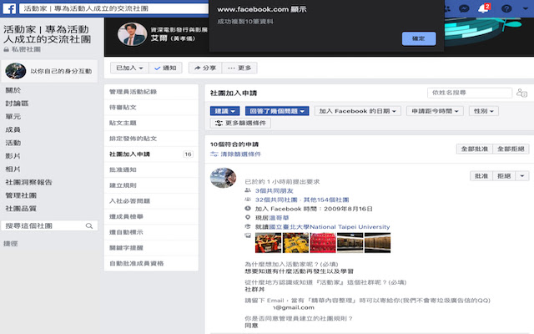Open the 建議 filter dropdown
534x334 pixels.
(224, 111)
